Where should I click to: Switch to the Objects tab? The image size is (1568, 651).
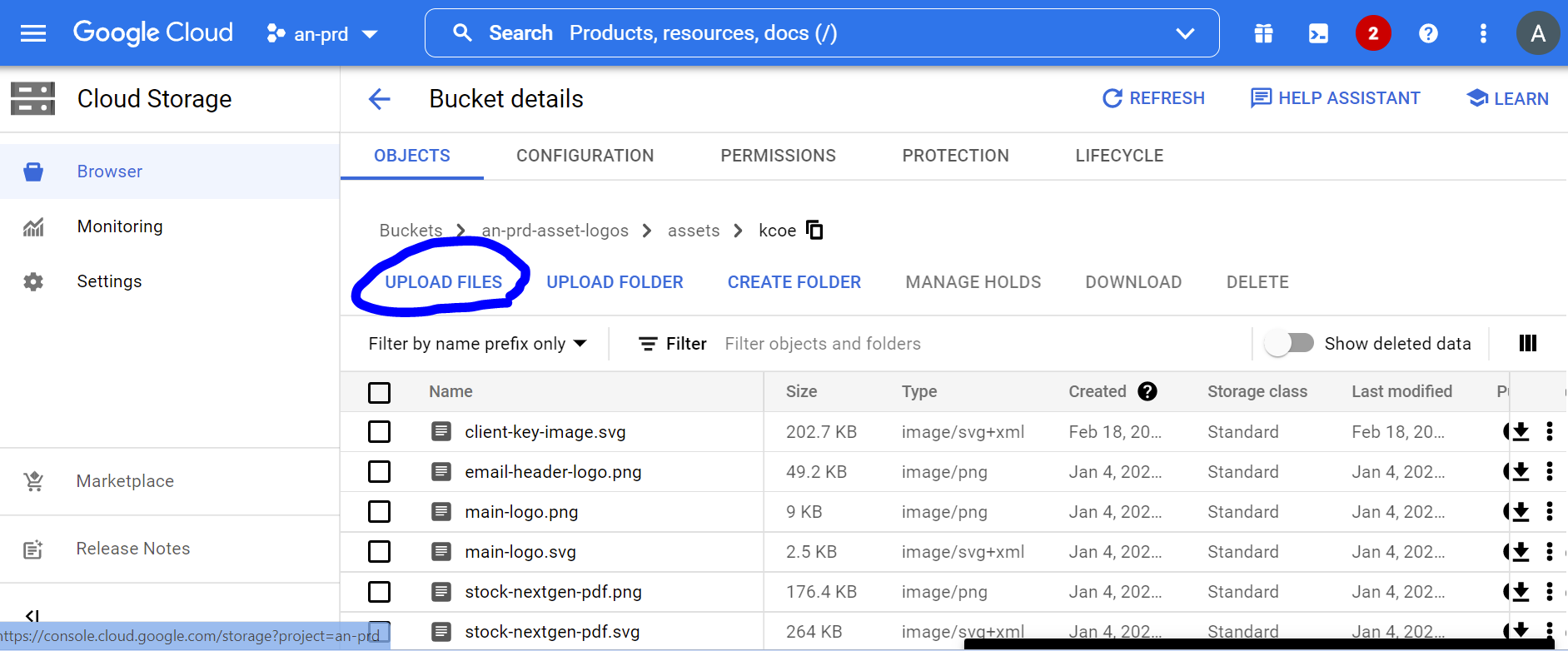click(x=412, y=156)
